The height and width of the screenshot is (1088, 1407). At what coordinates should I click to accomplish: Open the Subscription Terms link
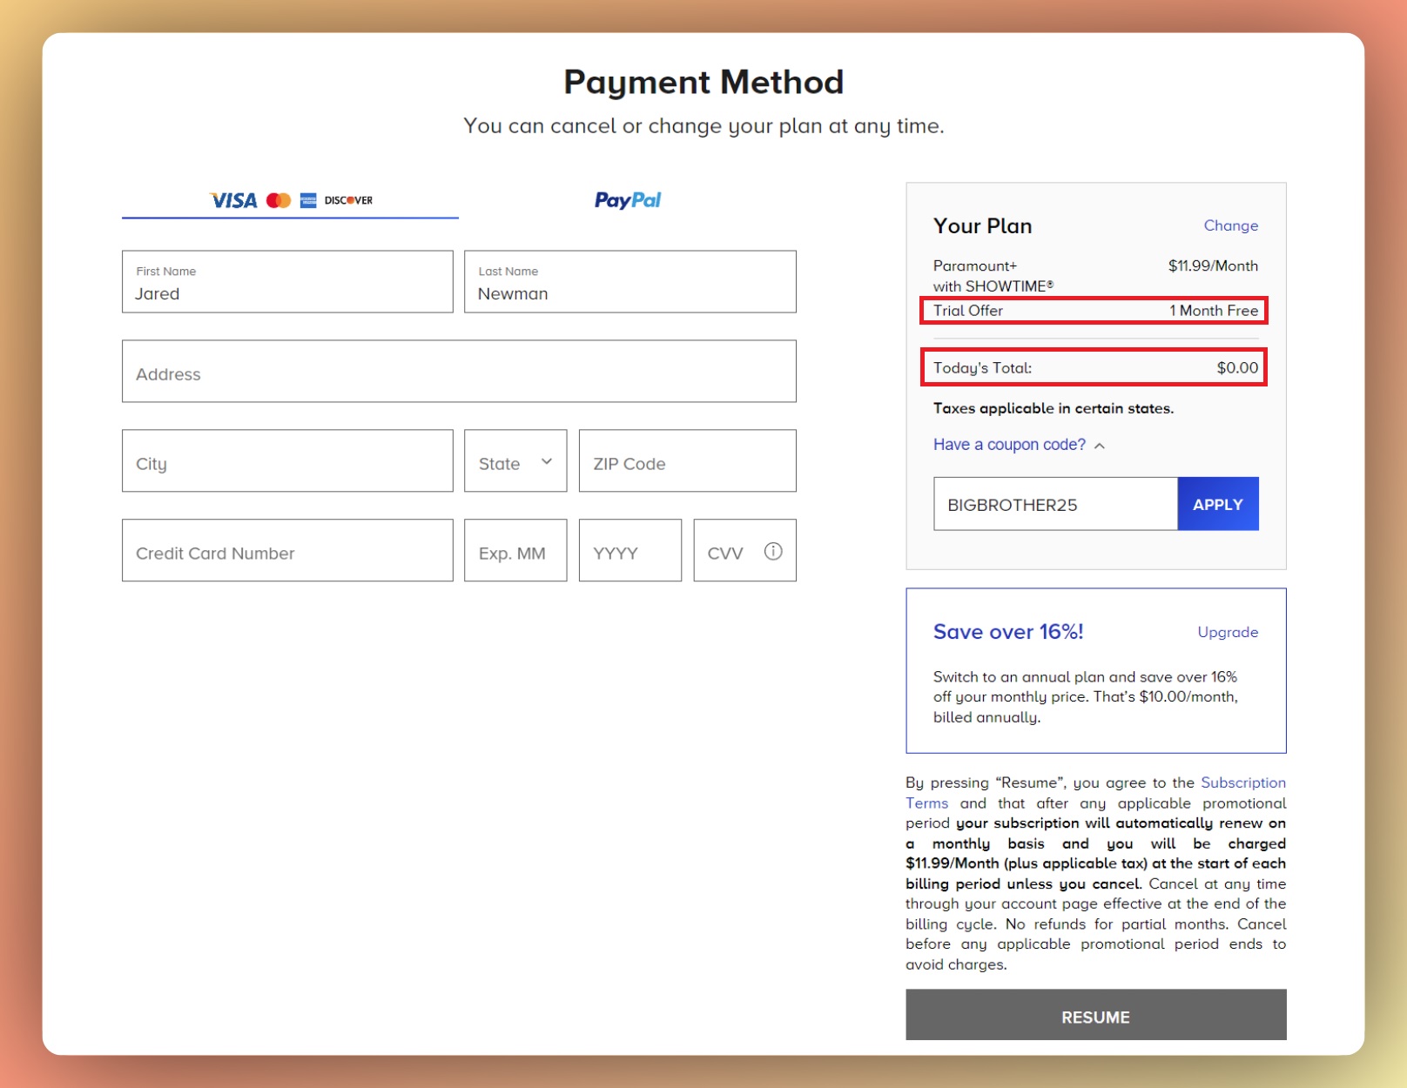[1243, 782]
